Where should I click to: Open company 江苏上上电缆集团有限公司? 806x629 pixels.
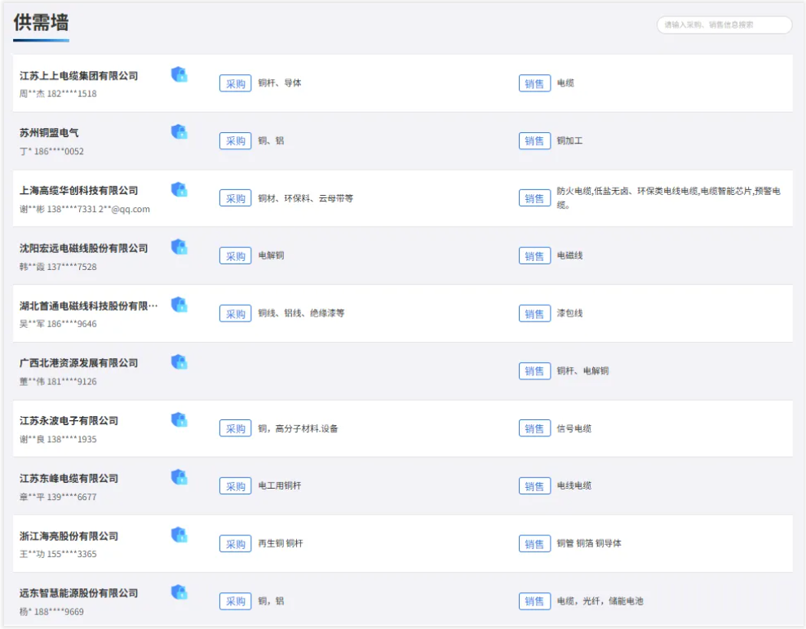click(x=78, y=76)
